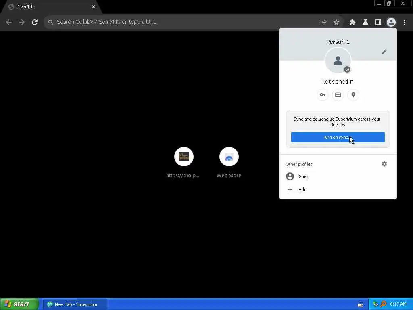Open payment methods card icon
413x310 pixels.
coord(338,95)
